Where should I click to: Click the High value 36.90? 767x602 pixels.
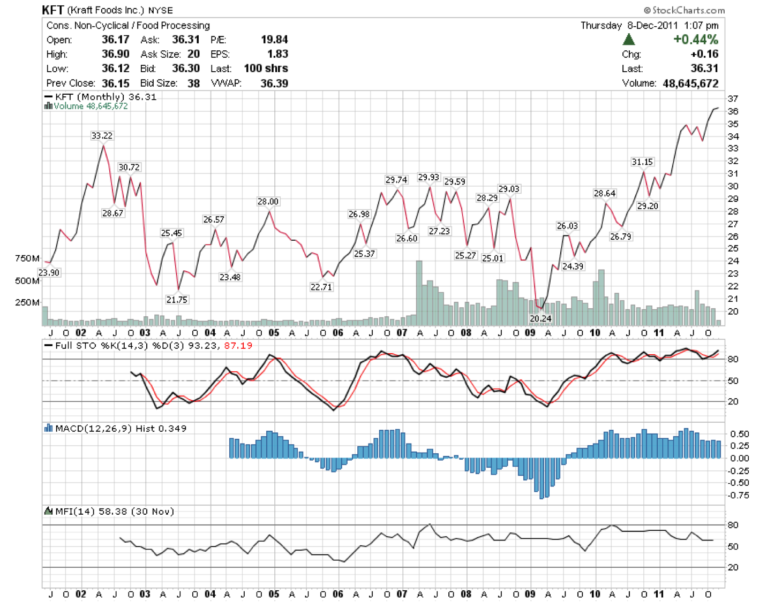pyautogui.click(x=116, y=54)
